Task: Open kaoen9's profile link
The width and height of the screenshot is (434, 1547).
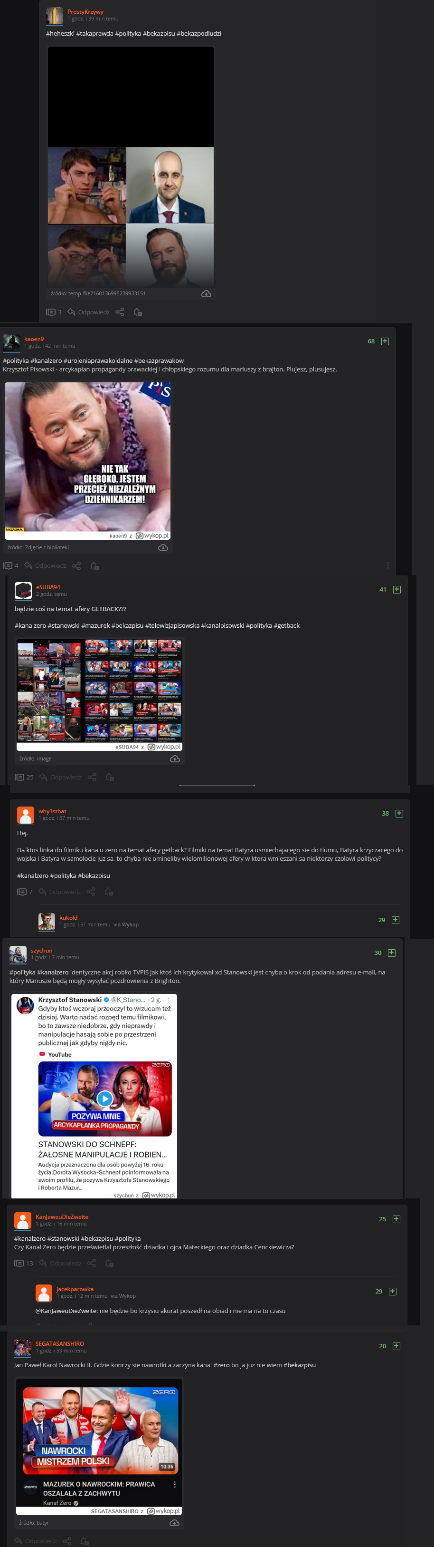Action: 34,339
